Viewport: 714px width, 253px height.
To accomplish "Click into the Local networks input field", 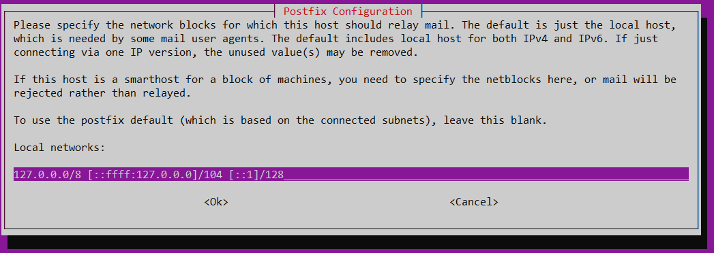I will (351, 174).
